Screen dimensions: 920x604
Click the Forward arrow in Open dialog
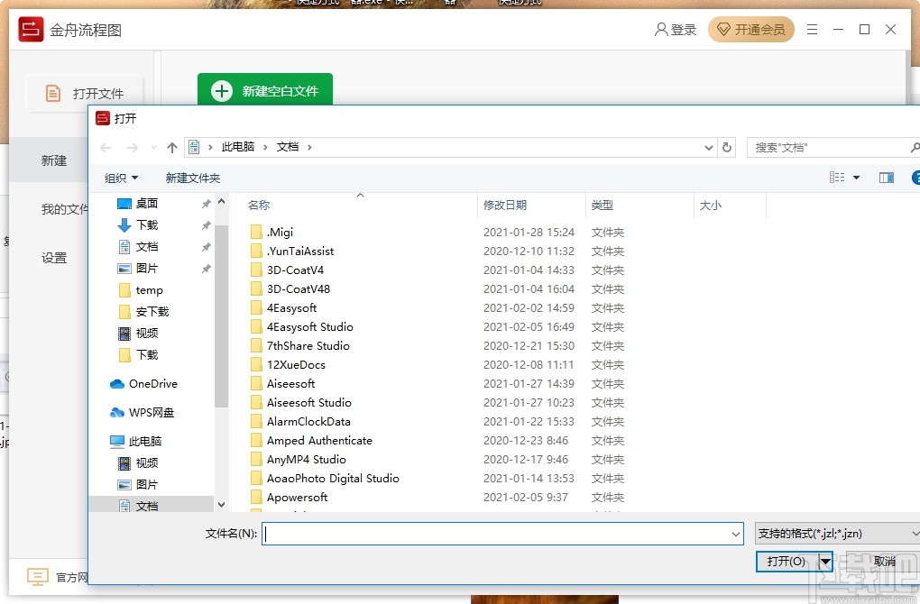[x=132, y=148]
